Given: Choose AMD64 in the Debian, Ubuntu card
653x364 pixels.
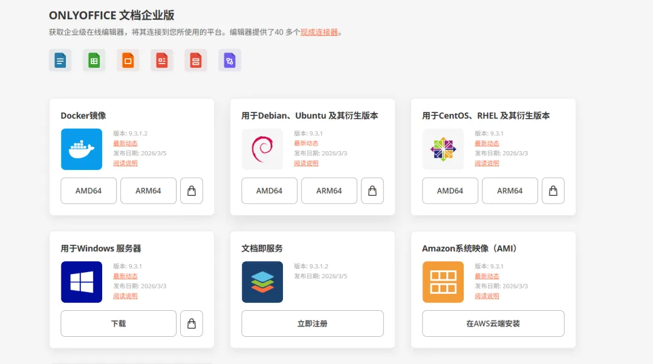Looking at the screenshot, I should tap(270, 190).
